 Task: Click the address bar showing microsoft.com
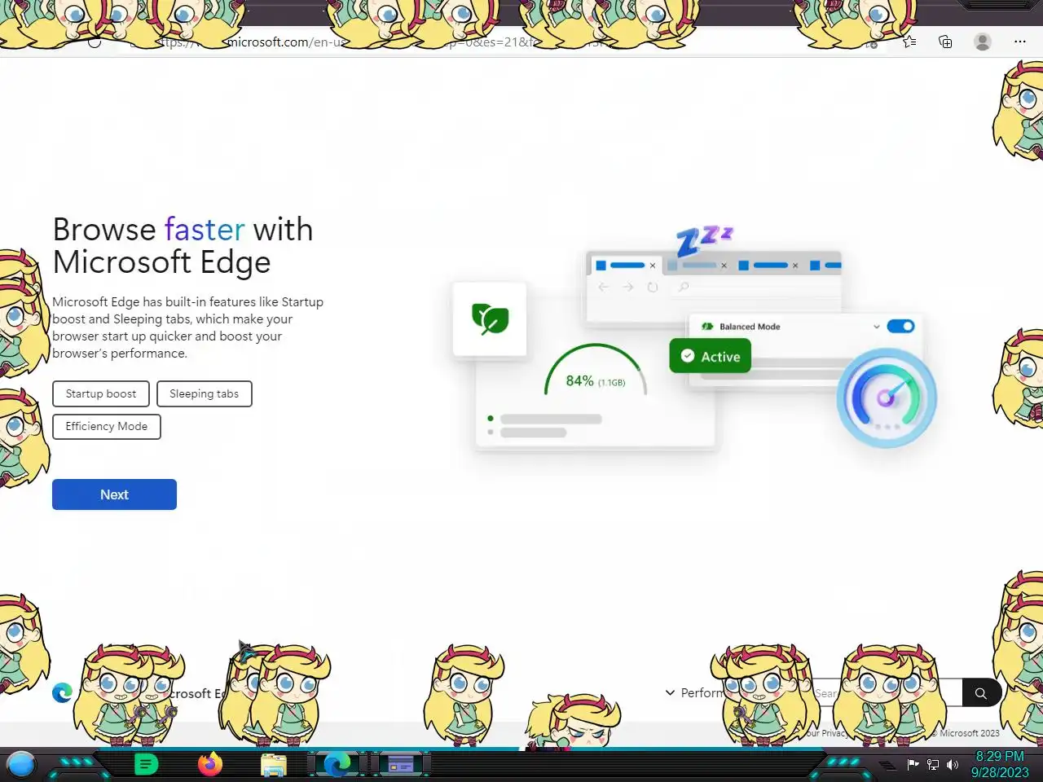pyautogui.click(x=497, y=42)
